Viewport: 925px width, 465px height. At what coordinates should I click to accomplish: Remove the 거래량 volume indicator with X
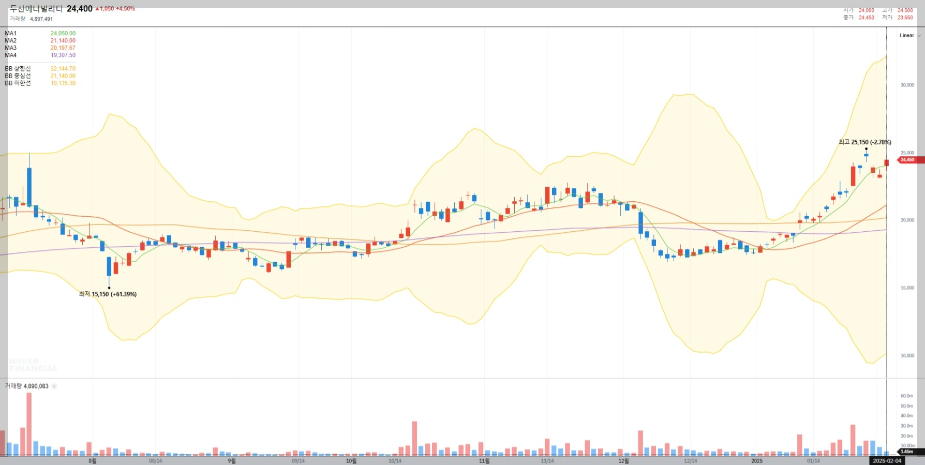[54, 386]
